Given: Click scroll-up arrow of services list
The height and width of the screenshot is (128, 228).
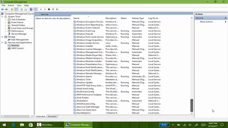Looking at the screenshot, I should click(192, 18).
